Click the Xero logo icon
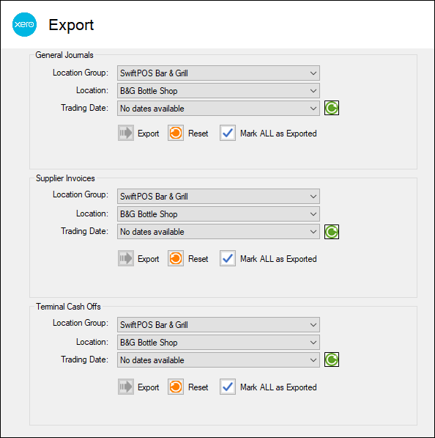Viewport: 435px width, 438px height. click(24, 25)
